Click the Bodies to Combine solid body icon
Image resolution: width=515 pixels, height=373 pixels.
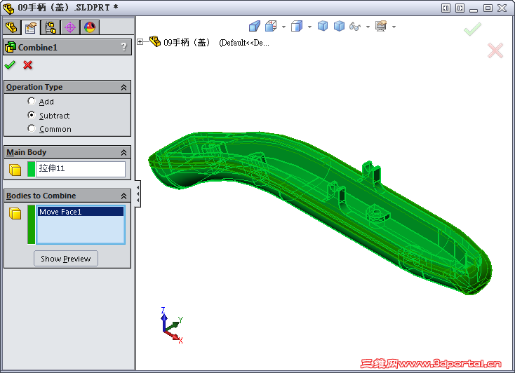click(15, 213)
